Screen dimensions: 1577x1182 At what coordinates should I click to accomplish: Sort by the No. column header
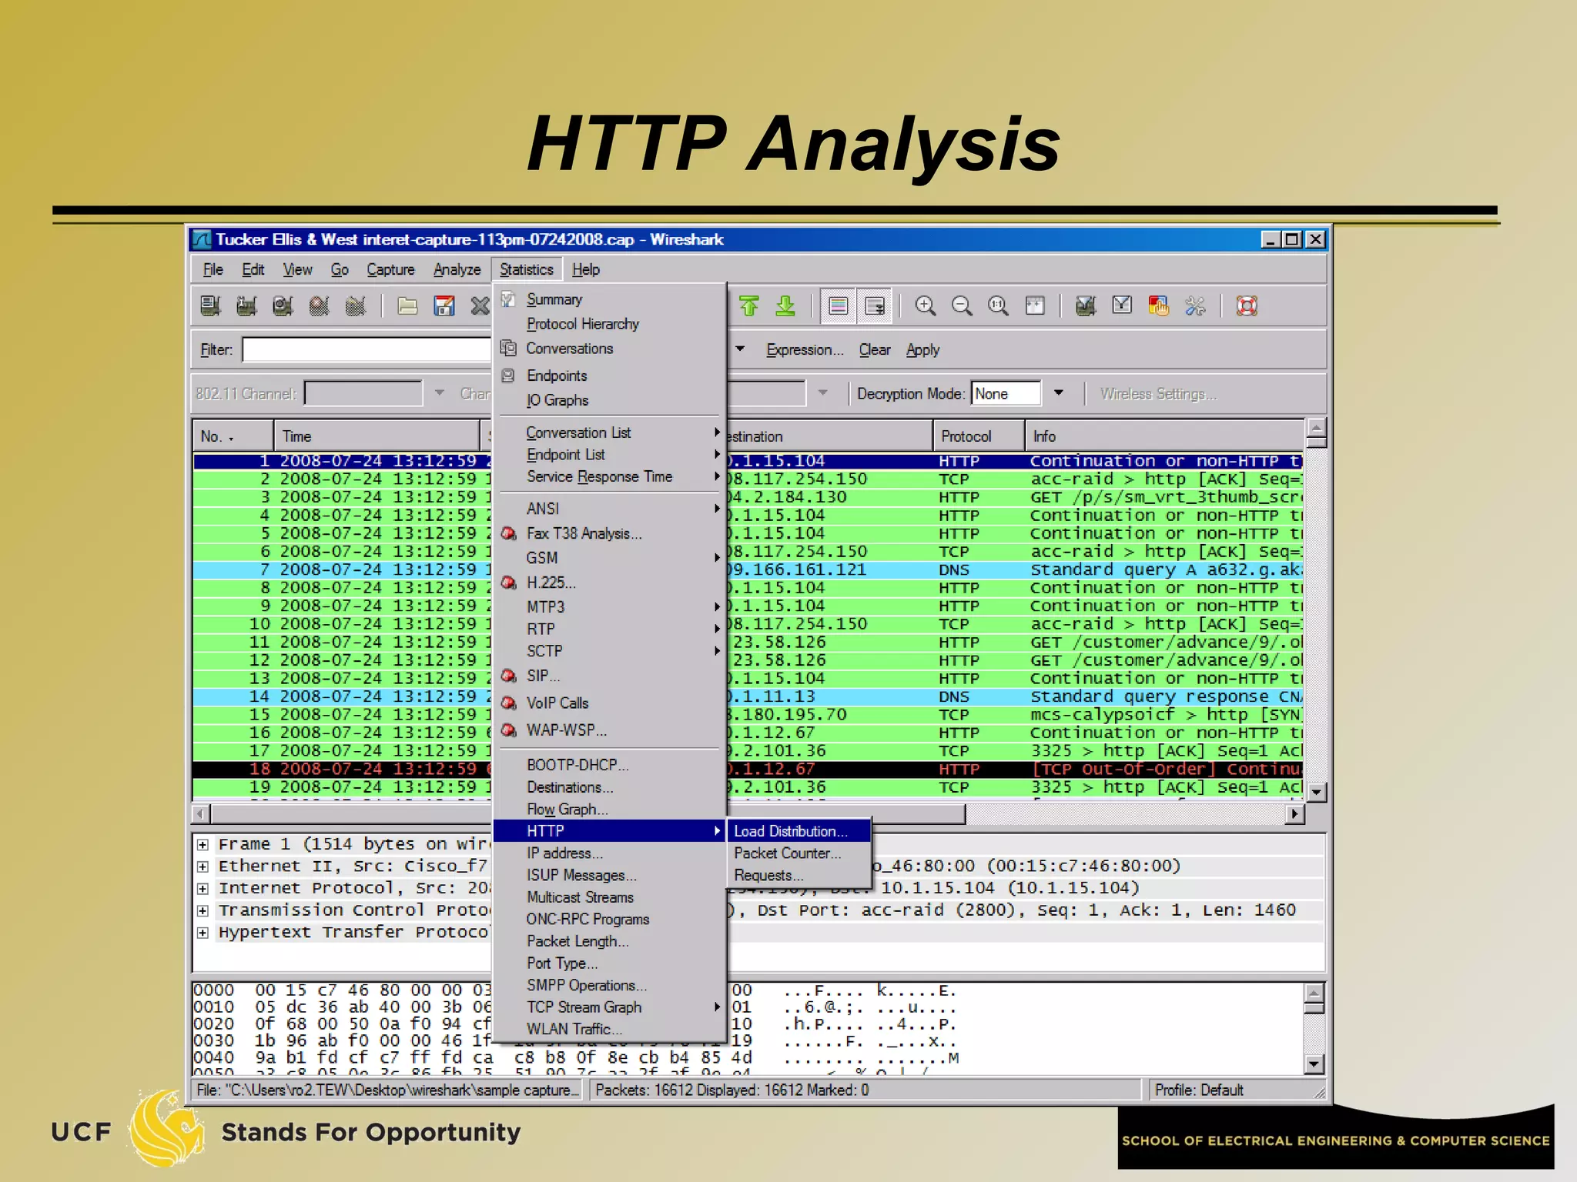click(233, 436)
